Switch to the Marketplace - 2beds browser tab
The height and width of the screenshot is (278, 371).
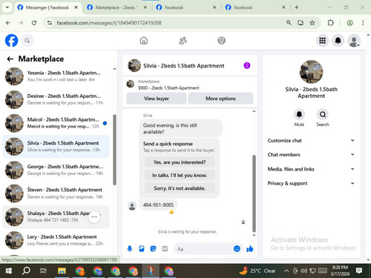coord(117,7)
